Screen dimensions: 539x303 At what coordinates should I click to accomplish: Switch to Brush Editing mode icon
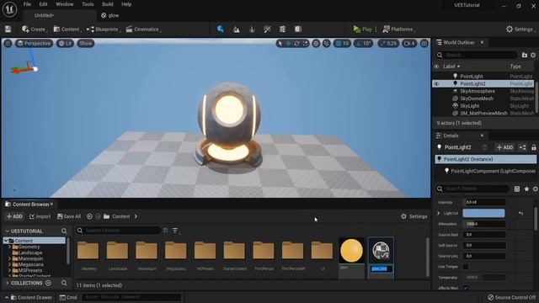pos(298,29)
